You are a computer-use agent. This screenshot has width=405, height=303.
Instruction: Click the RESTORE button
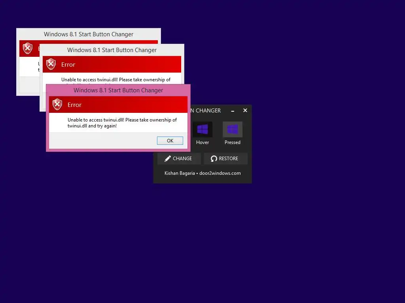[x=225, y=159]
